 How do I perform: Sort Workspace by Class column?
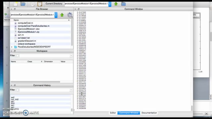tap(30, 61)
